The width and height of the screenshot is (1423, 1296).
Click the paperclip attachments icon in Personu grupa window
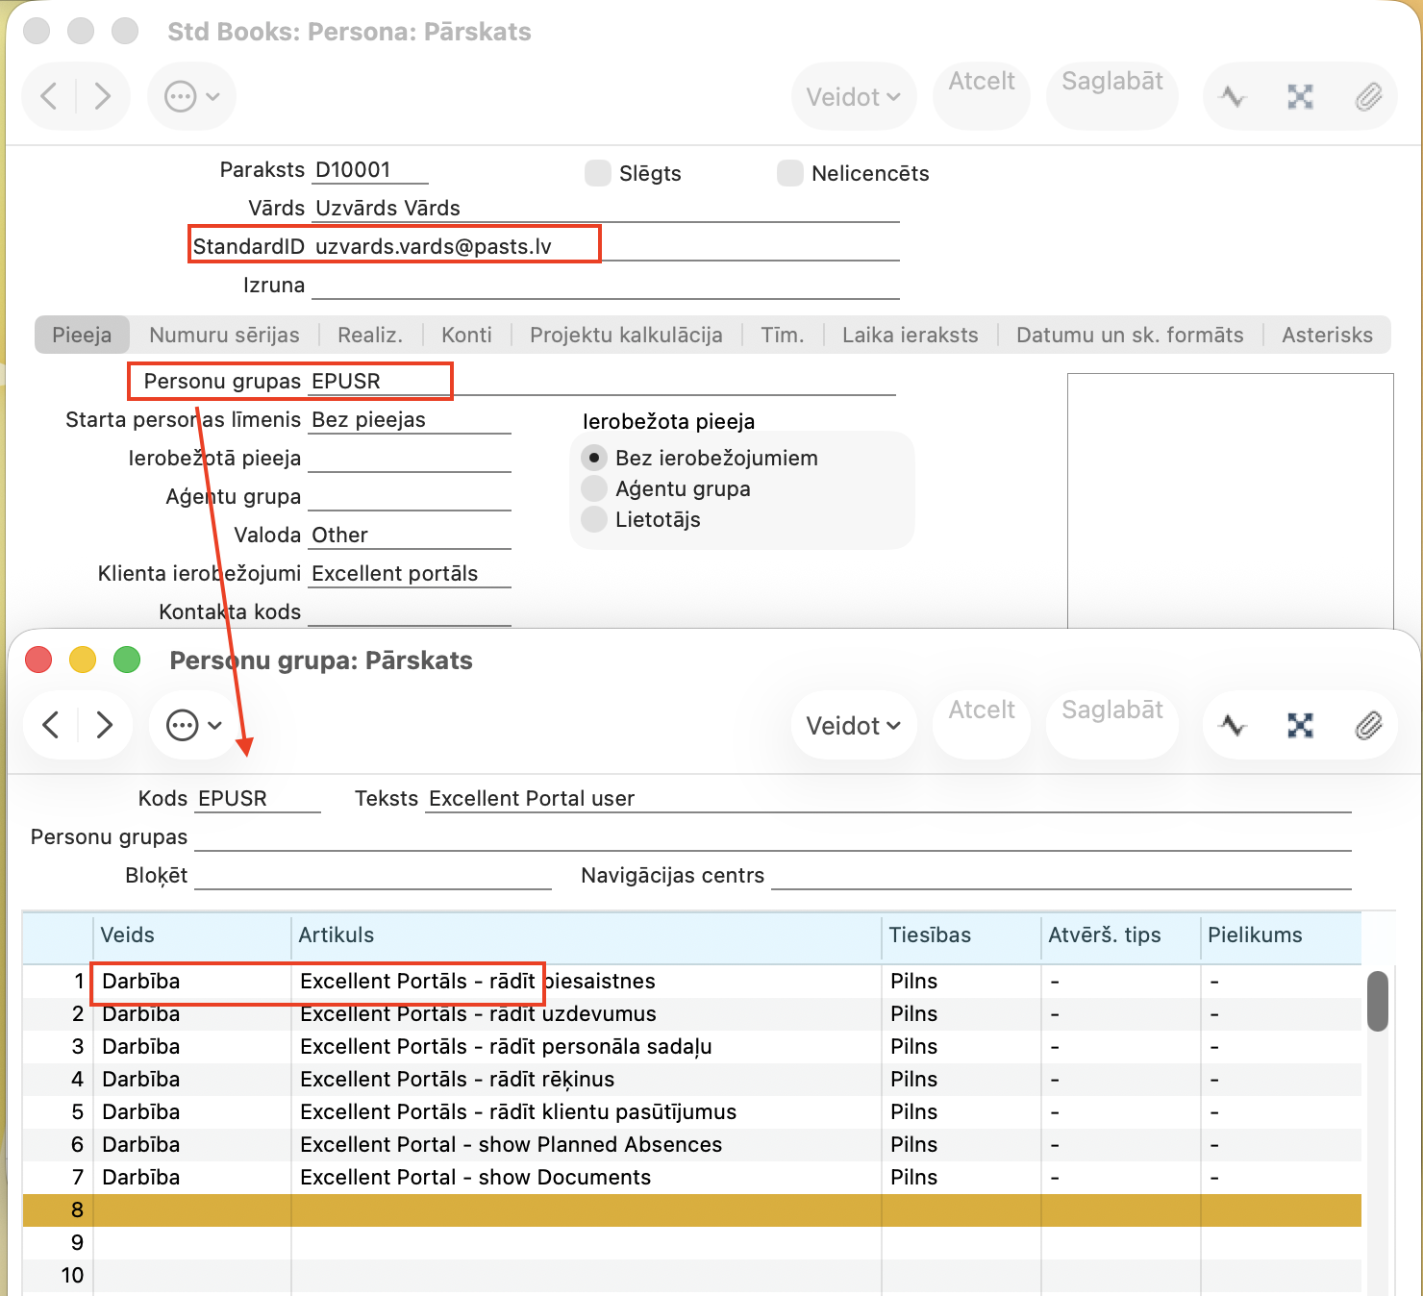pyautogui.click(x=1368, y=725)
